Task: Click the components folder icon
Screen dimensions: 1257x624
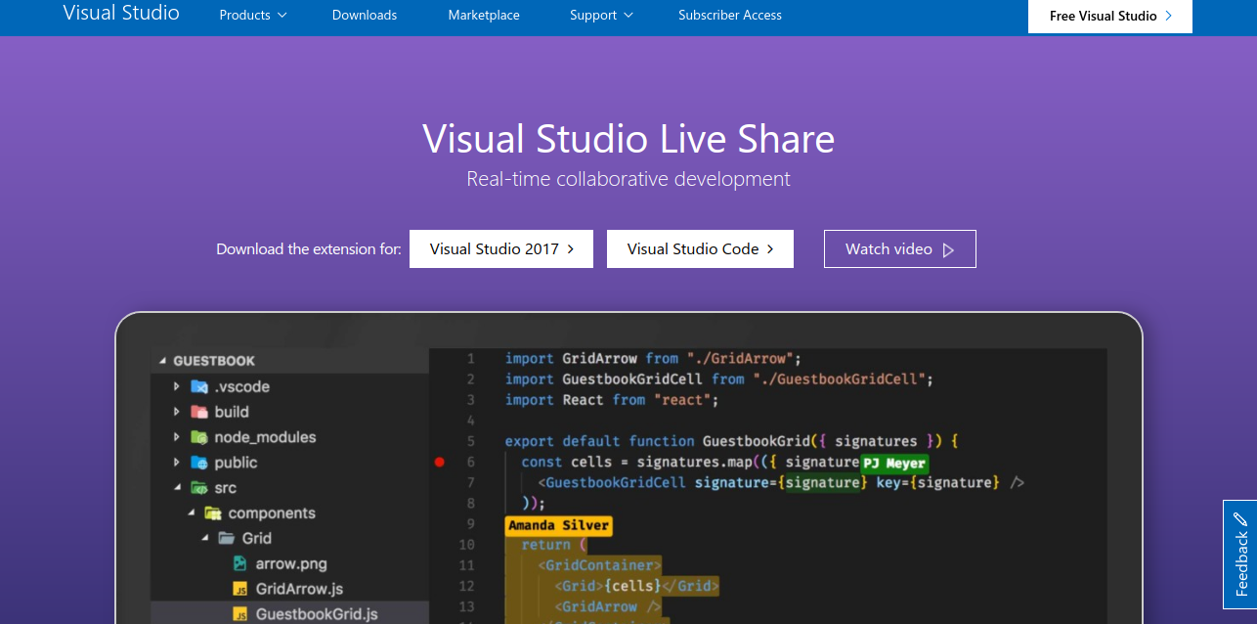Action: coord(213,513)
